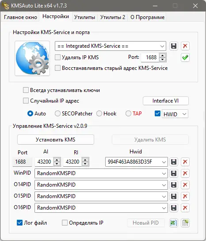Click the KMSAuto title bar app icon

(x=6, y=6)
